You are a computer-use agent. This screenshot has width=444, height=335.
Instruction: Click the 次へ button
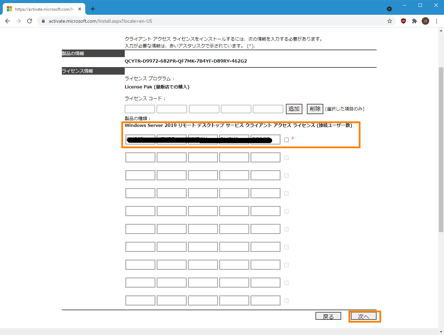[x=364, y=316]
